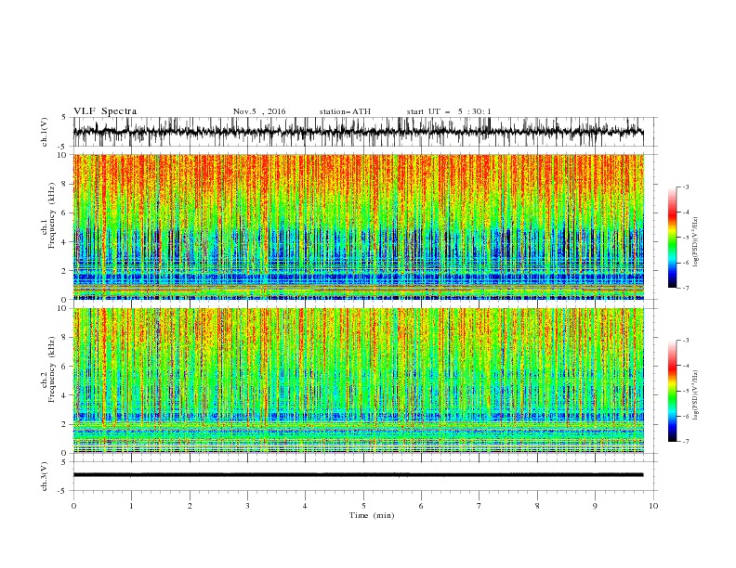
Task: Click the time axis tick label "6"
Action: pos(421,506)
